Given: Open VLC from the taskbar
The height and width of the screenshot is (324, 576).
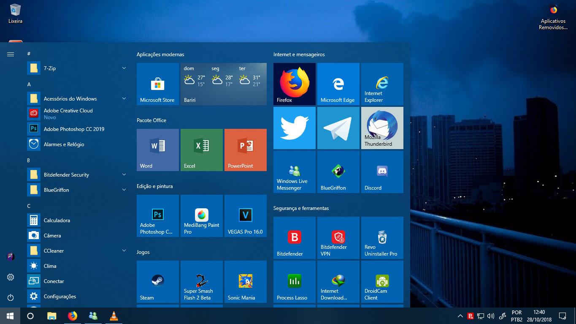Looking at the screenshot, I should click(114, 316).
